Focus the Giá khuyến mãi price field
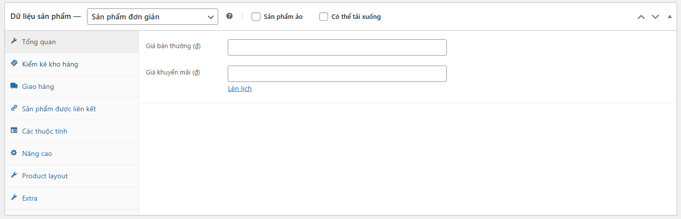 point(337,73)
